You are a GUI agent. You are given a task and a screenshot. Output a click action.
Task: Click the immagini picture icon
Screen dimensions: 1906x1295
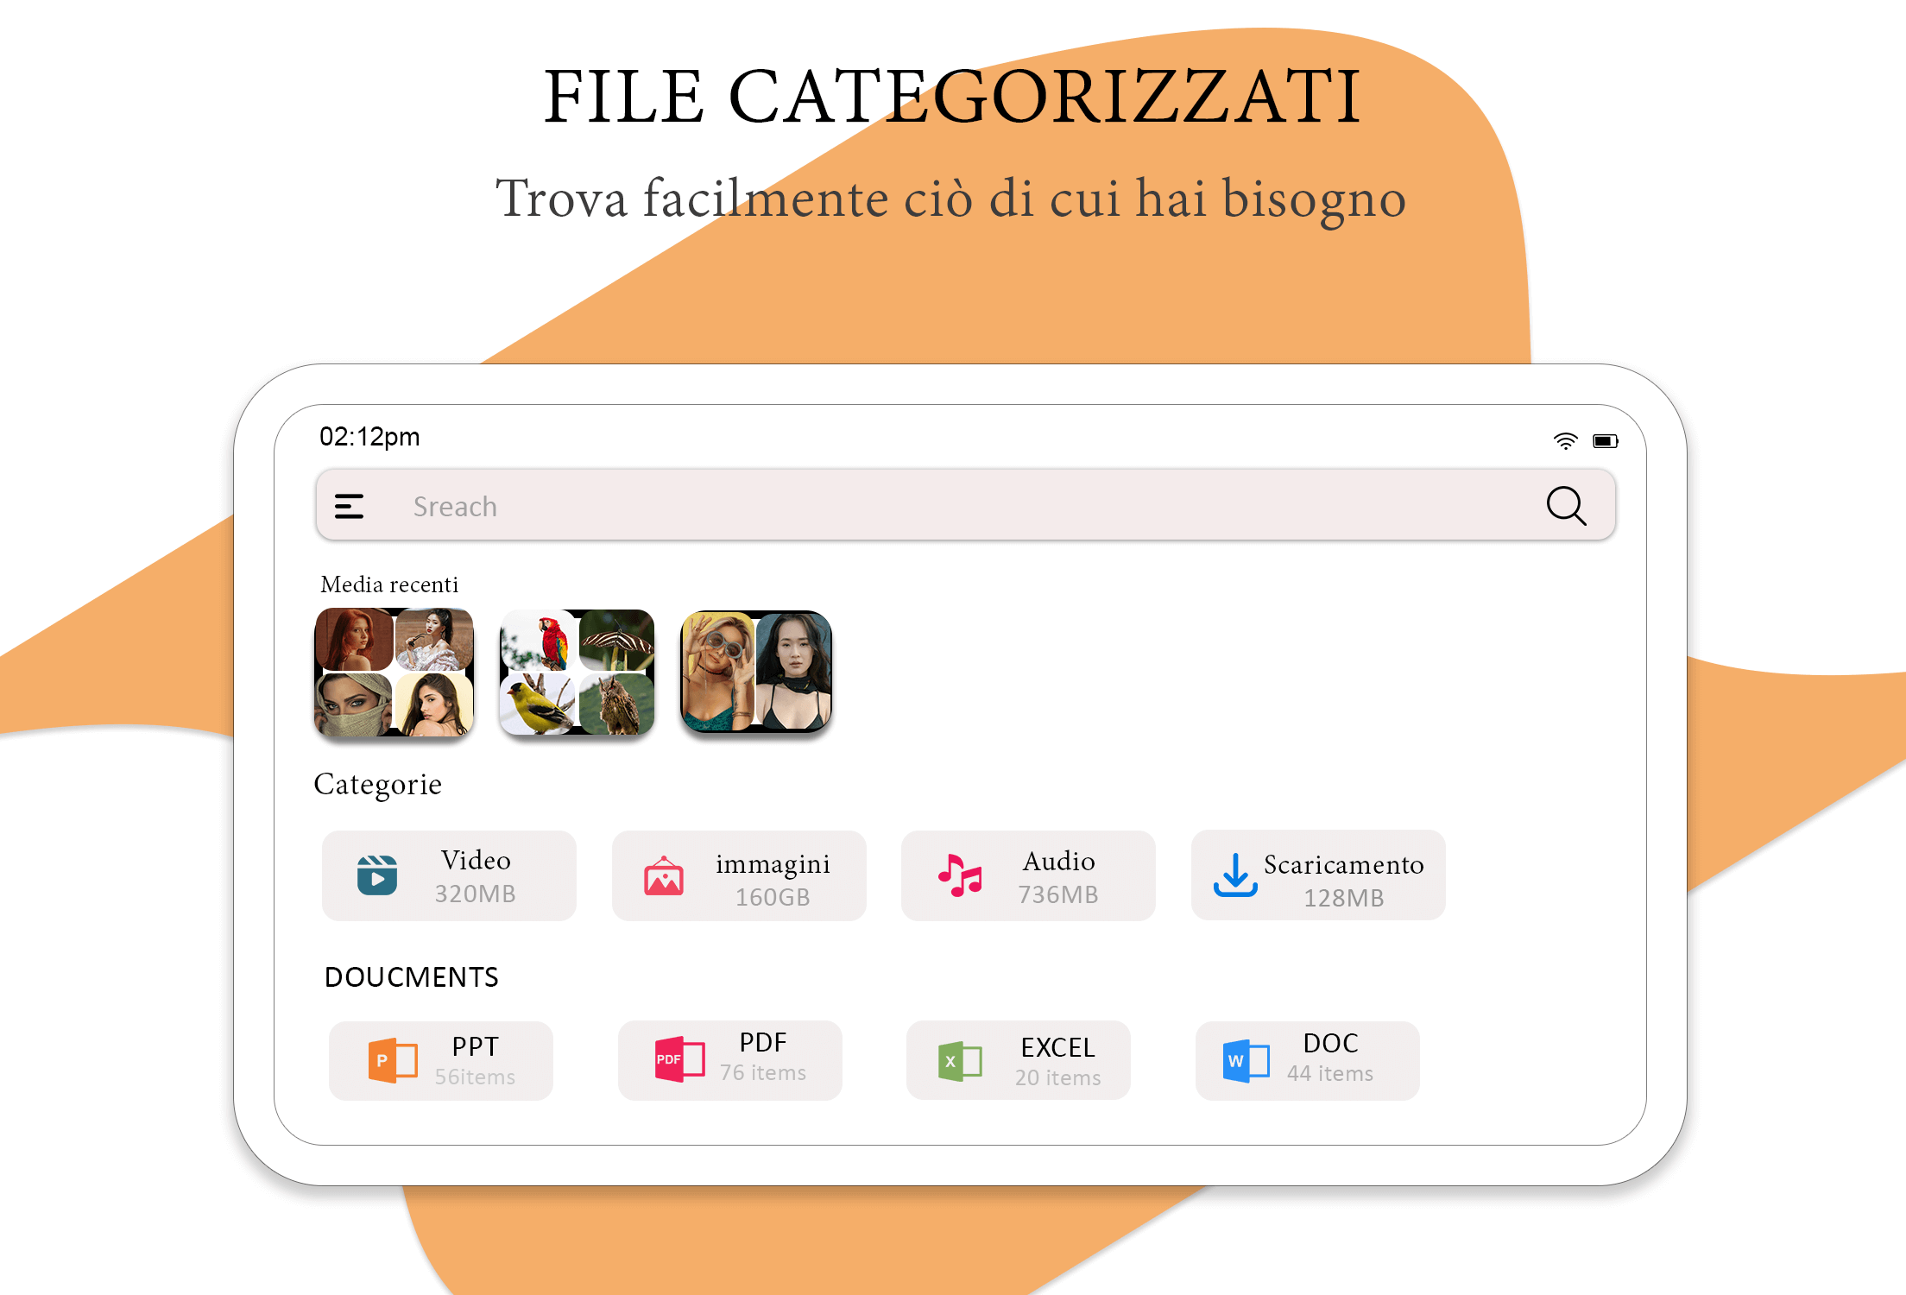pos(664,876)
